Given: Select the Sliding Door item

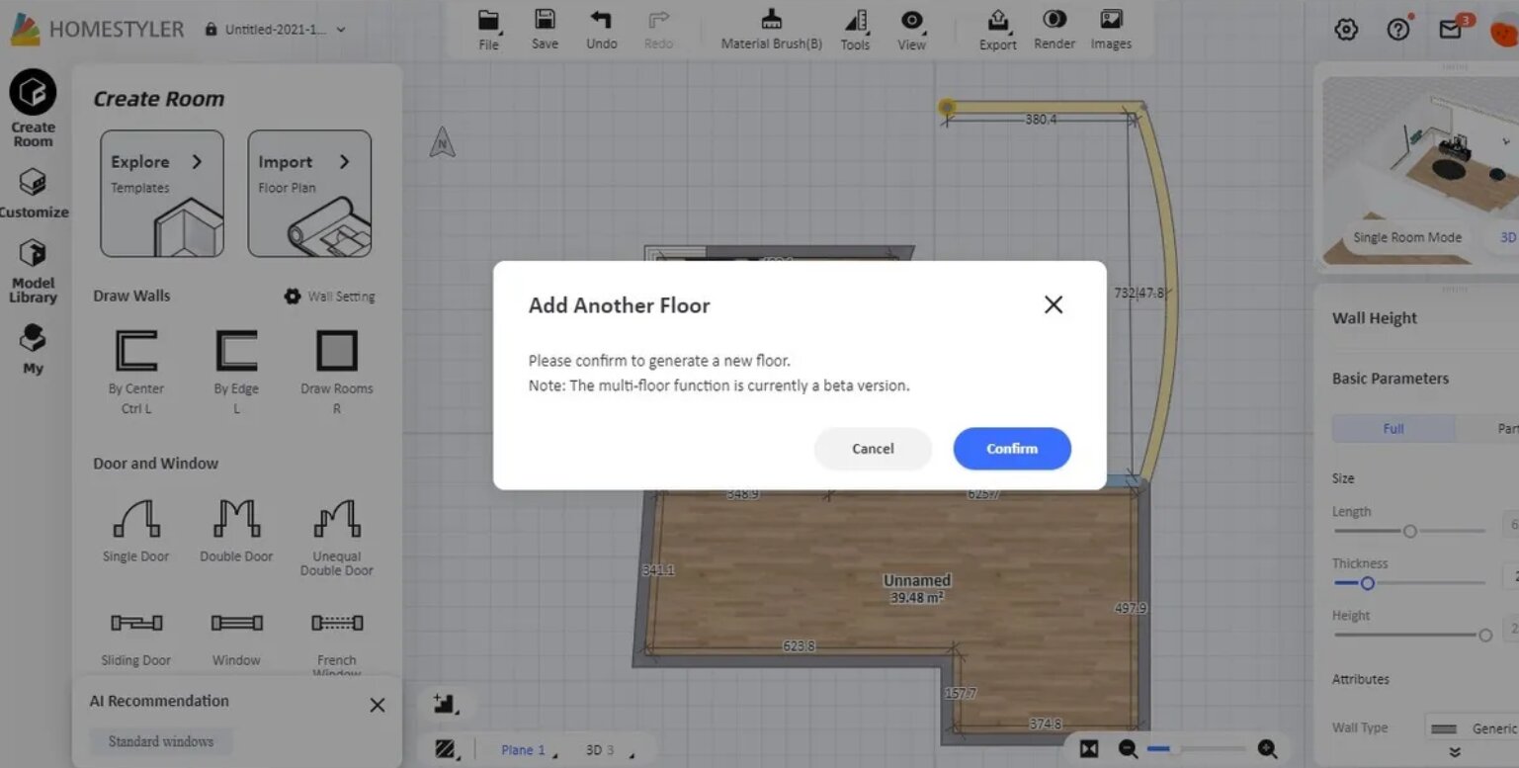Looking at the screenshot, I should point(136,638).
